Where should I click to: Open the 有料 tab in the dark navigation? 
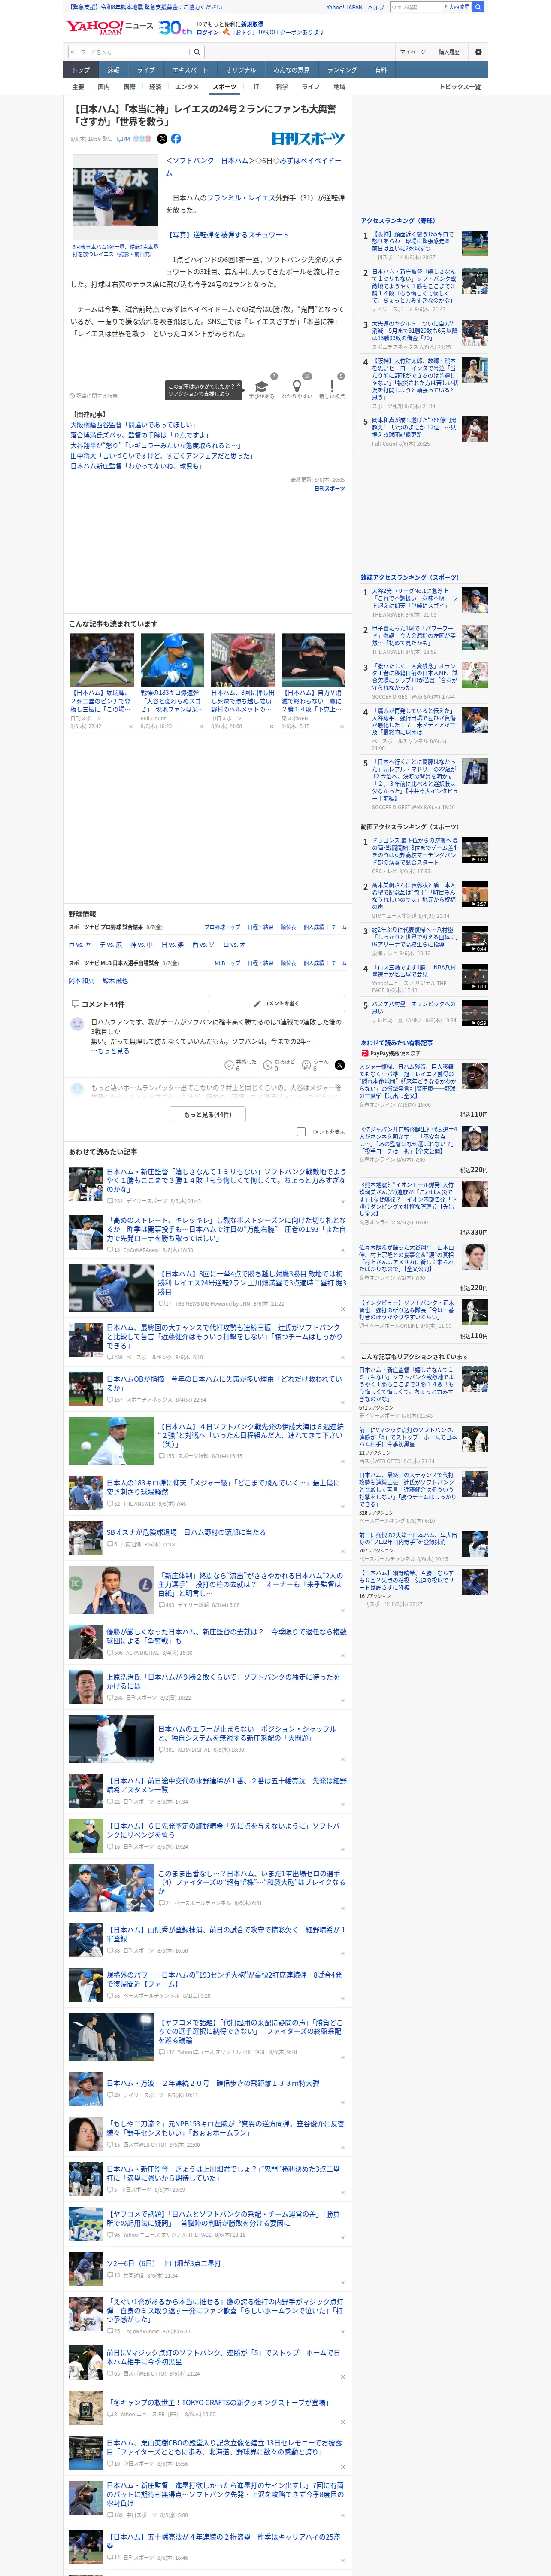point(380,70)
